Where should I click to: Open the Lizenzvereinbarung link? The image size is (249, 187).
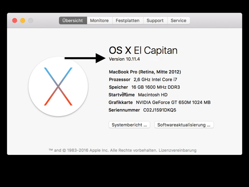click(178, 150)
